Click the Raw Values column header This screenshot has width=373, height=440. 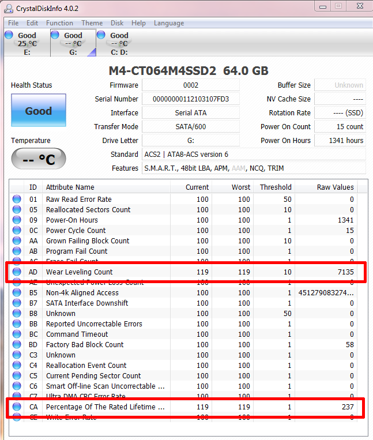tap(326, 187)
